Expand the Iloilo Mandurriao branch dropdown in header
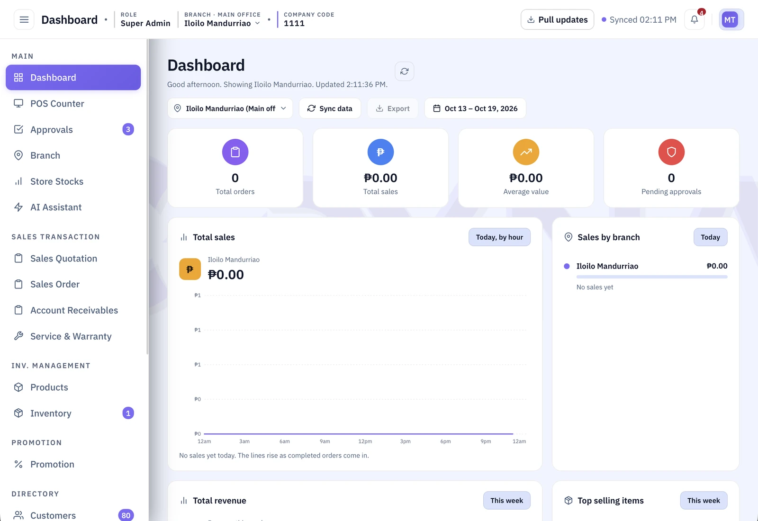This screenshot has width=758, height=521. tap(222, 23)
